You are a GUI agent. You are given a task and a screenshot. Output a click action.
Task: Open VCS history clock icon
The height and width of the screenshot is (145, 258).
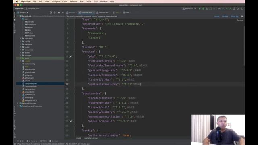(234, 8)
